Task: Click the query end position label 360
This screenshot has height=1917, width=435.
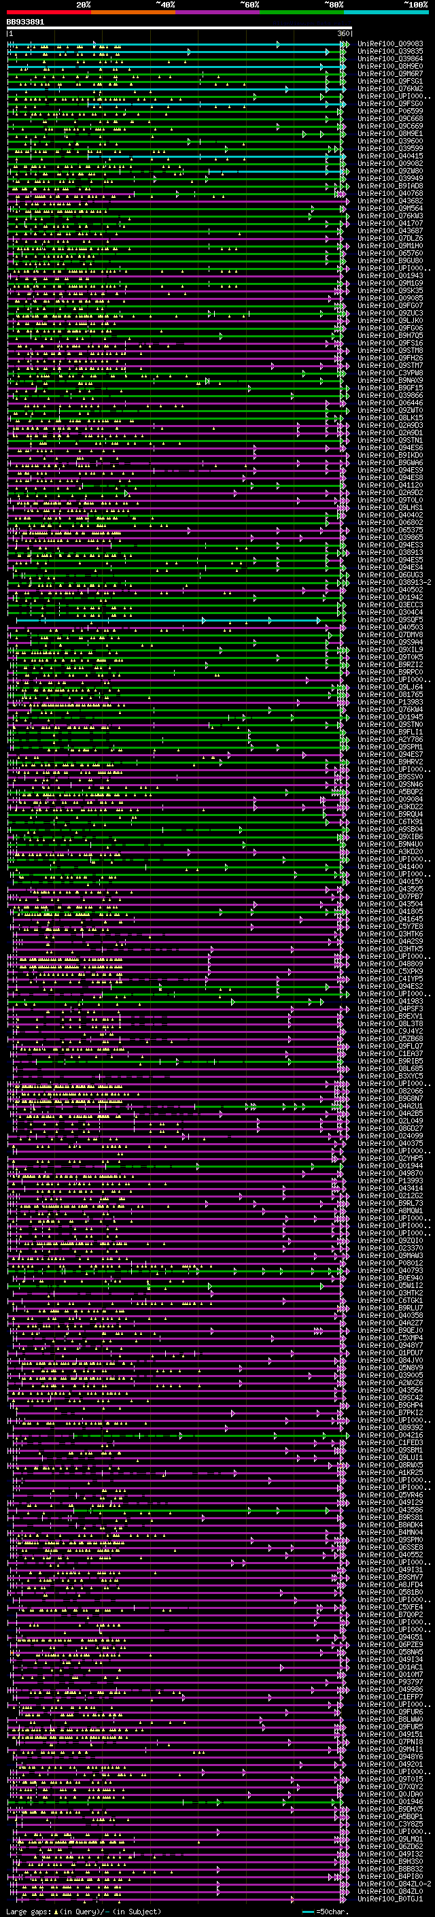Action: (x=343, y=33)
